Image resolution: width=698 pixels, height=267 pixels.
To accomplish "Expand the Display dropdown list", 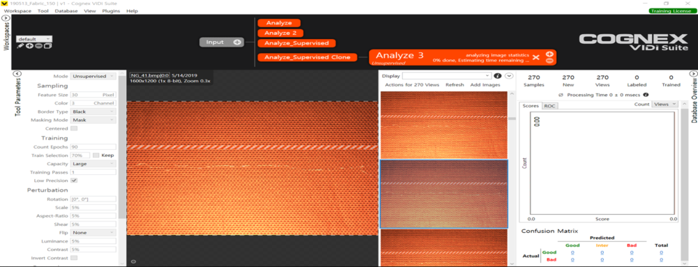I will 447,76.
